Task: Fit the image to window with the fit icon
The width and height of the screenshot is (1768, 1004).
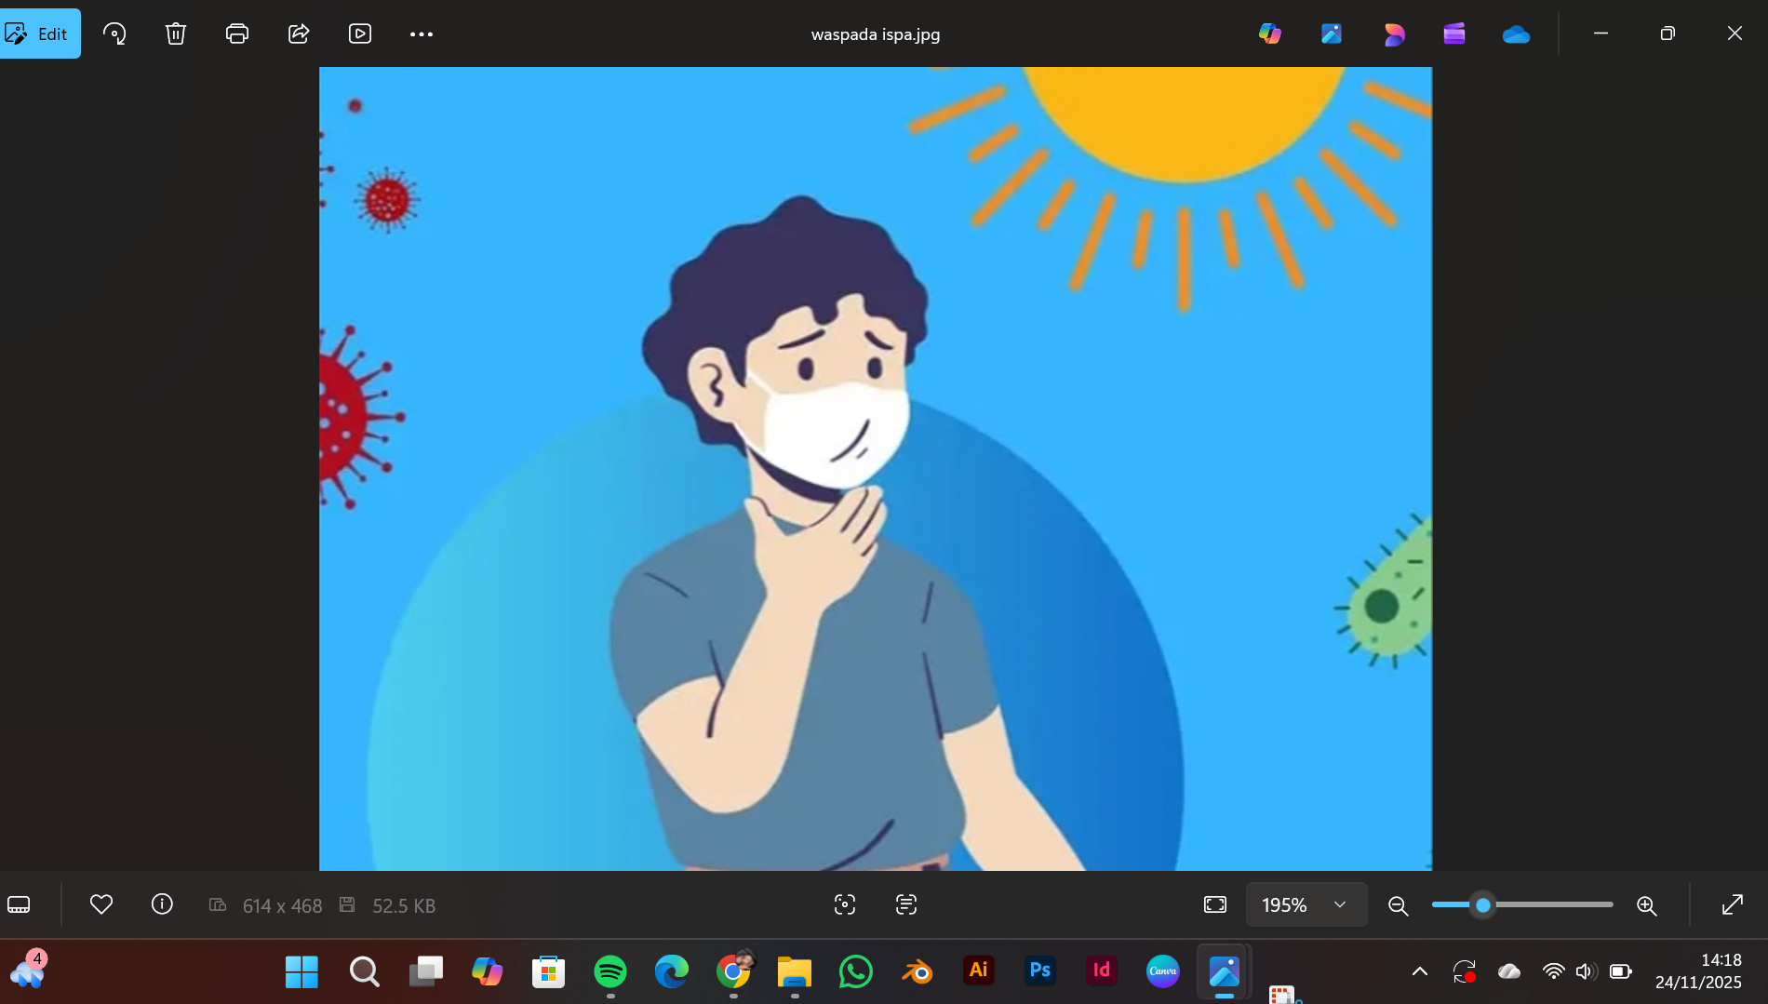Action: [1215, 904]
